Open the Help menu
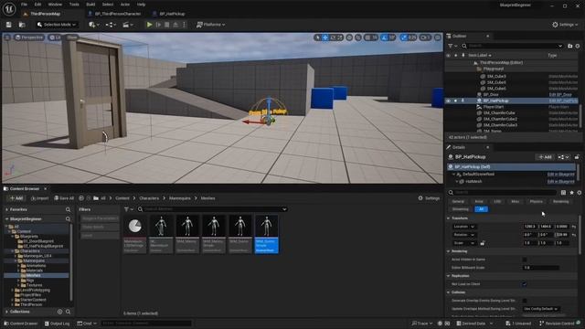This screenshot has height=329, width=585. coord(141,5)
